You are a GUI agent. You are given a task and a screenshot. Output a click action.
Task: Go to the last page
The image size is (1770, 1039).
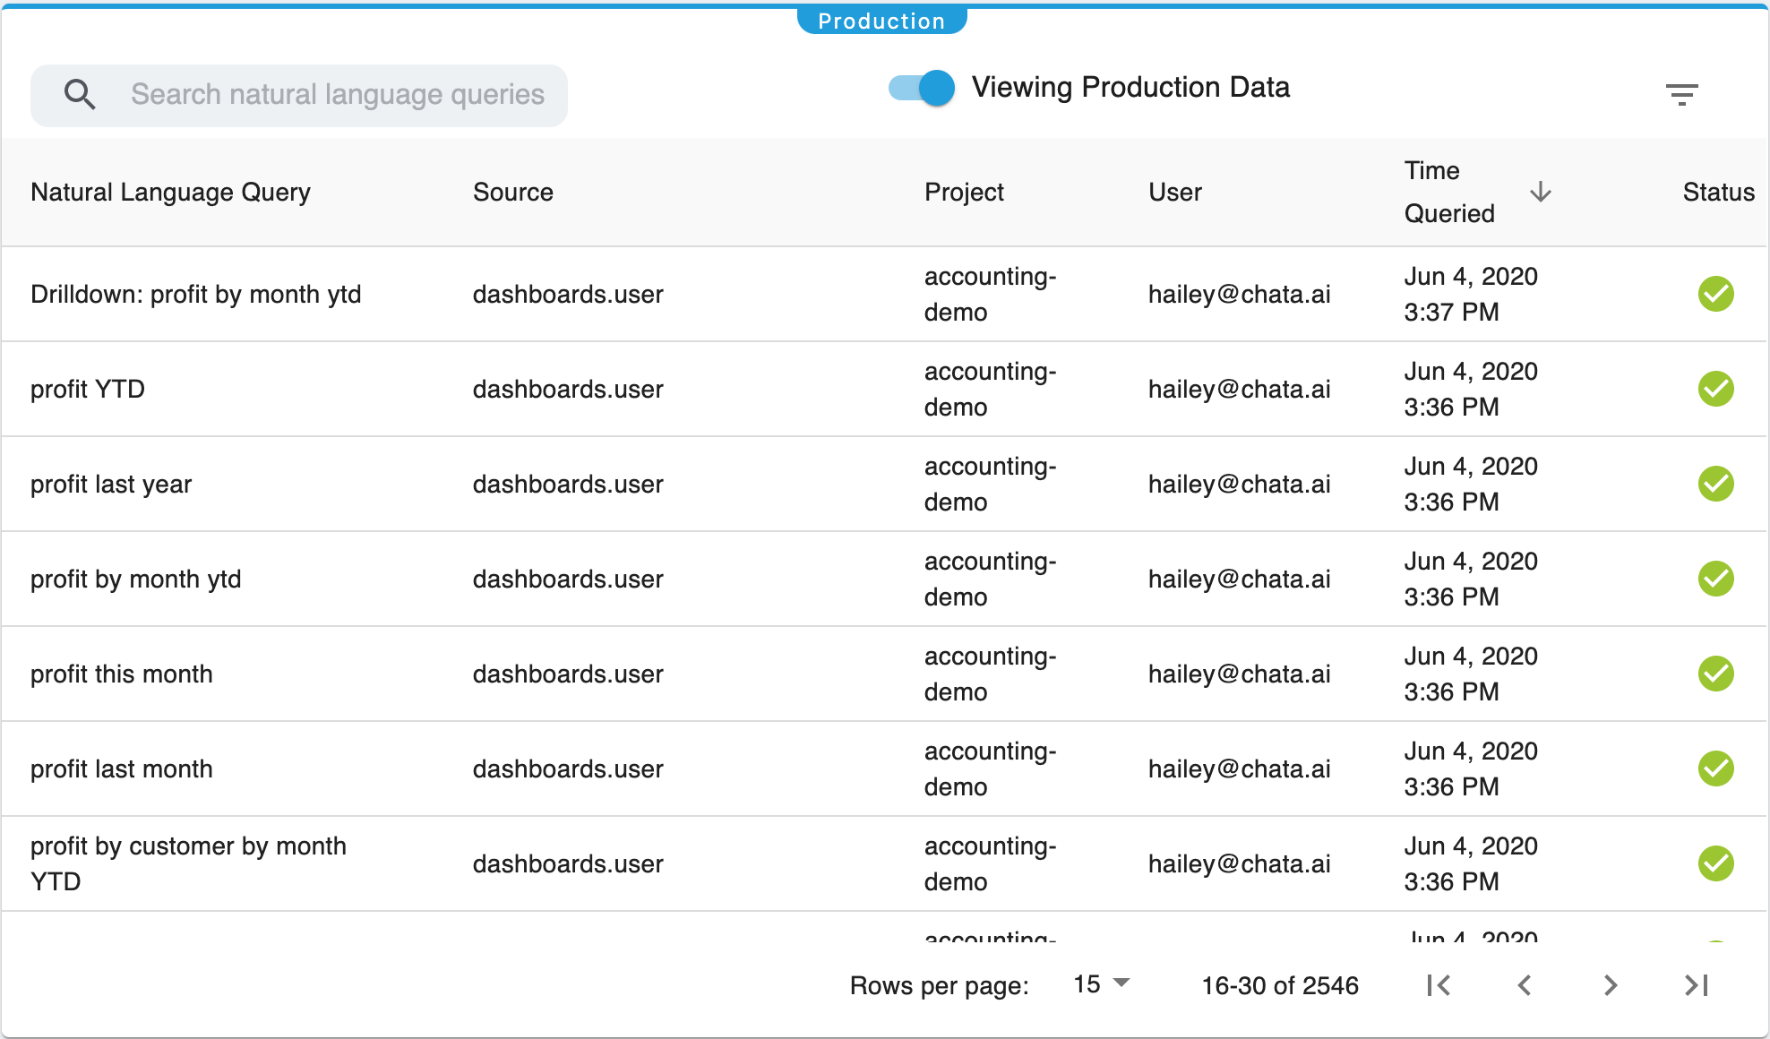click(x=1697, y=985)
